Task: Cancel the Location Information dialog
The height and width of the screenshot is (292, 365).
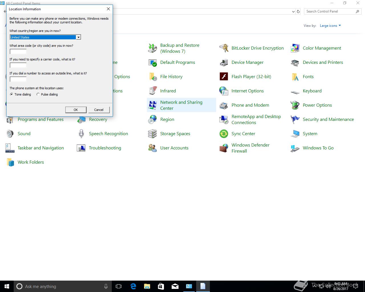Action: (99, 110)
